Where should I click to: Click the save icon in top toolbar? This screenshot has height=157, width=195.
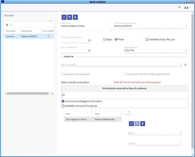[70, 17]
